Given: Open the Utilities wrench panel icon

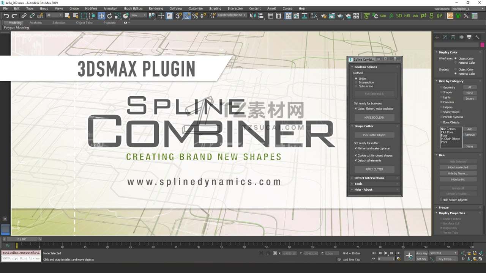Looking at the screenshot, I should pos(478,37).
